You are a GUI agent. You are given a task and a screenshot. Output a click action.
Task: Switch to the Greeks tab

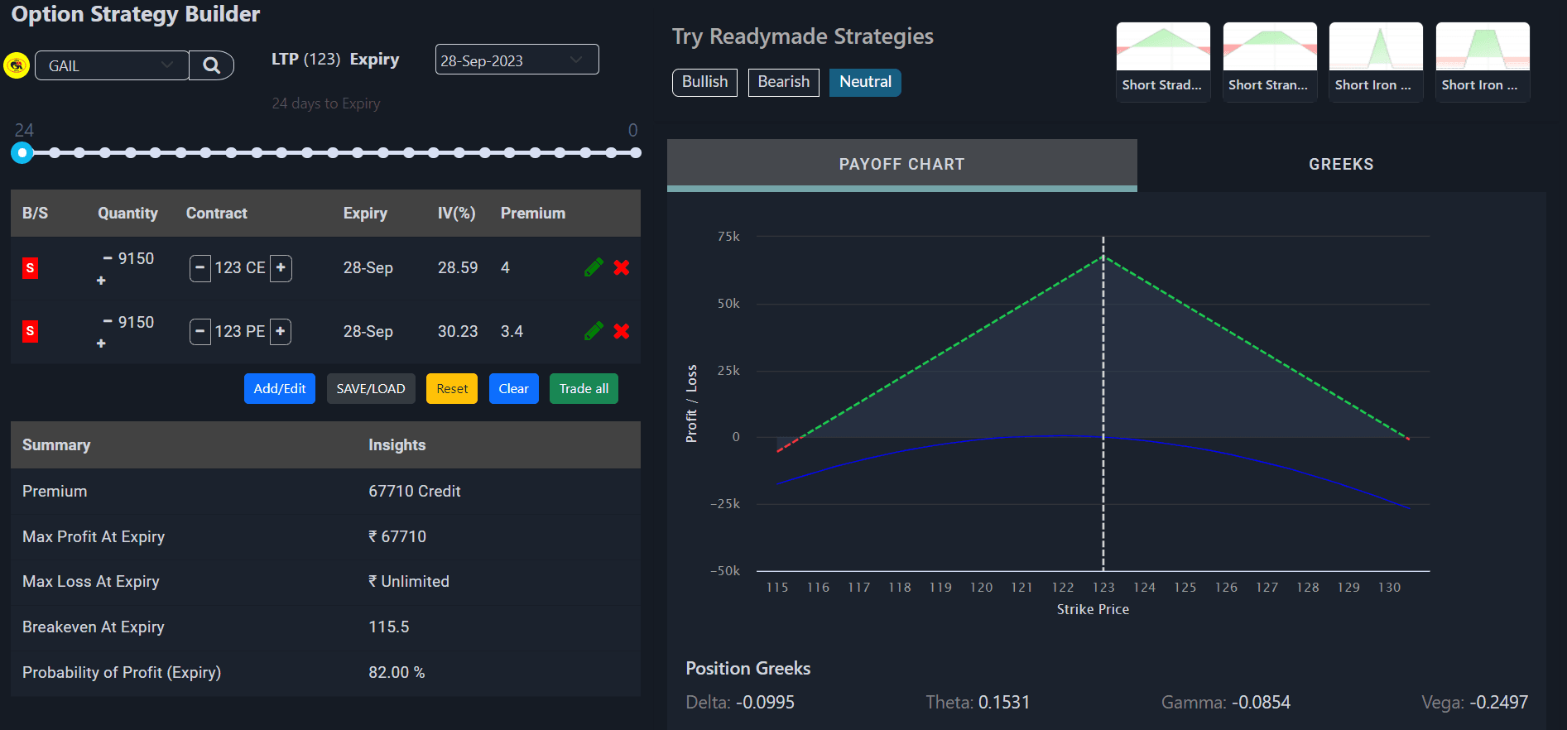1341,164
